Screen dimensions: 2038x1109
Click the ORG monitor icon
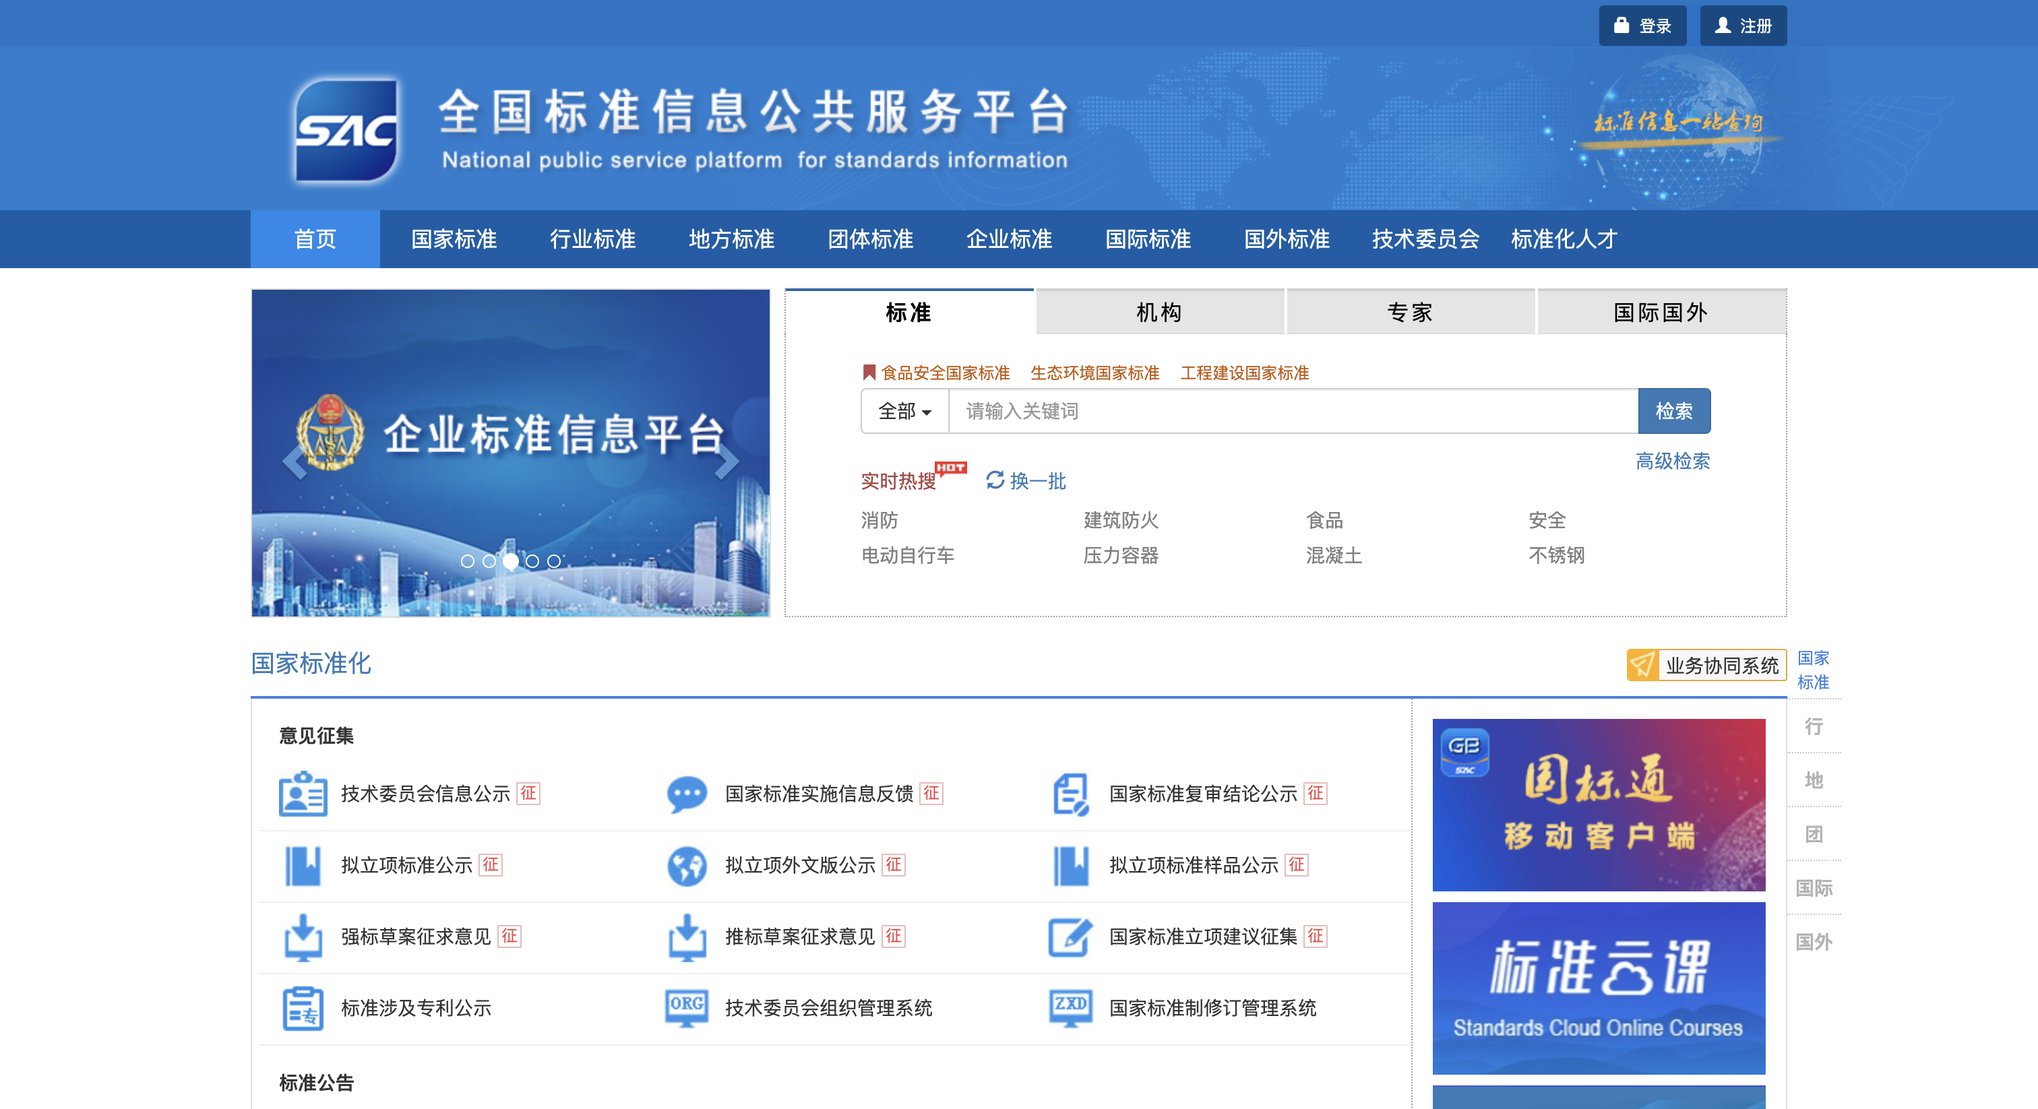tap(686, 1008)
